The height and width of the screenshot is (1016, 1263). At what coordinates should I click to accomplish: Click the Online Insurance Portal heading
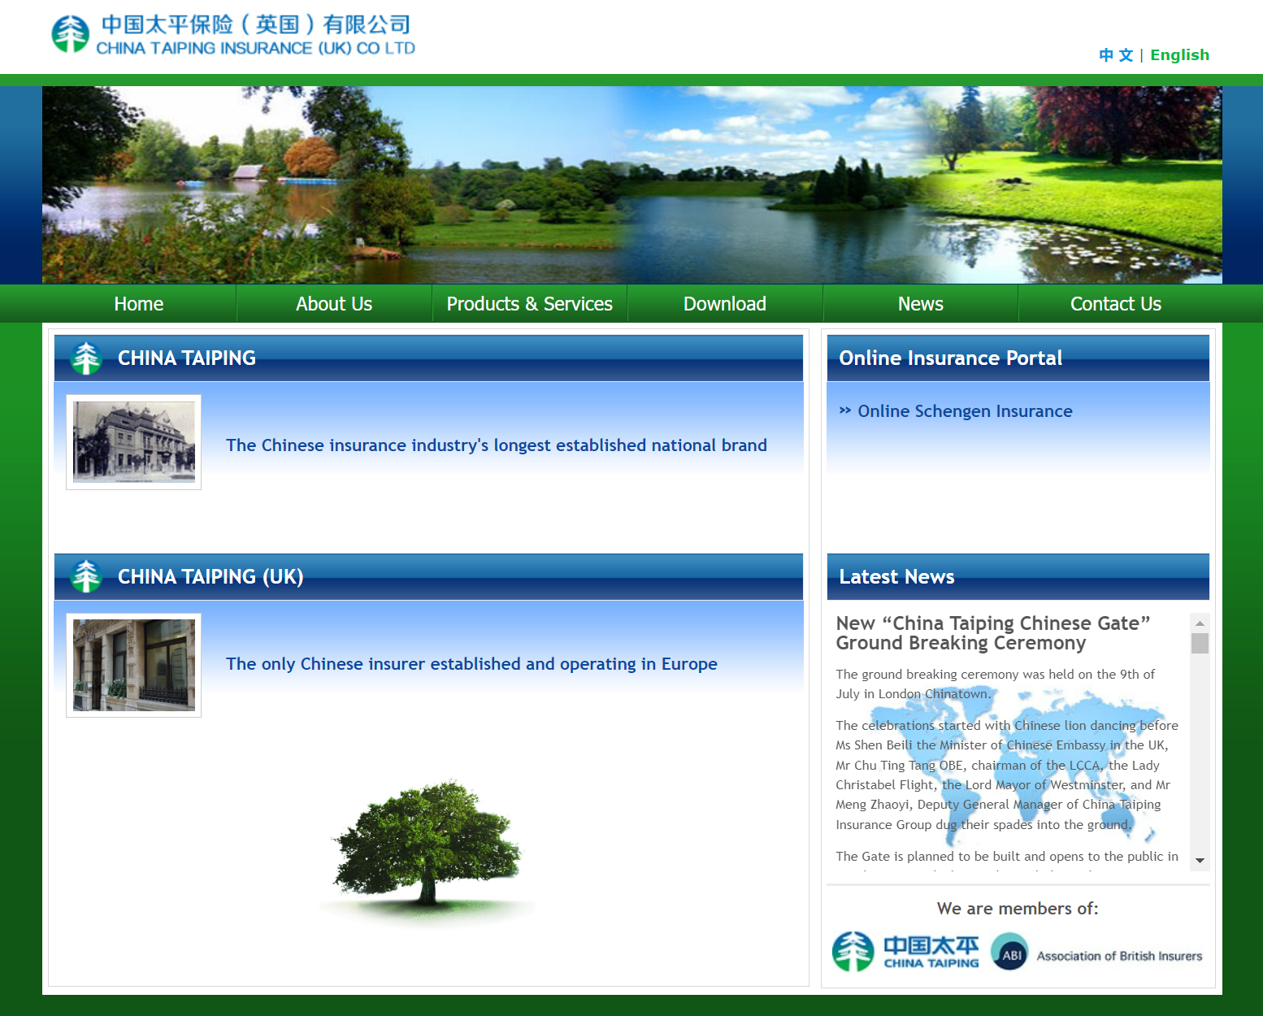click(x=950, y=358)
